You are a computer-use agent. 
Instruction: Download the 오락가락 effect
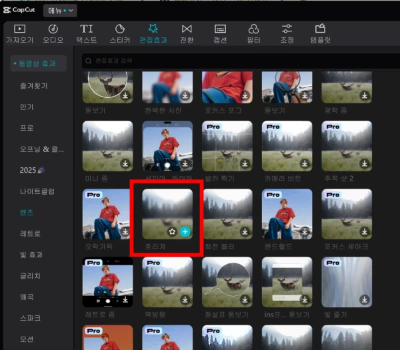pos(125,231)
